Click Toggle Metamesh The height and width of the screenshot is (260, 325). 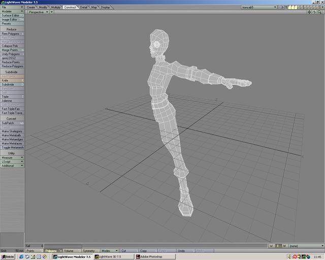point(12,147)
